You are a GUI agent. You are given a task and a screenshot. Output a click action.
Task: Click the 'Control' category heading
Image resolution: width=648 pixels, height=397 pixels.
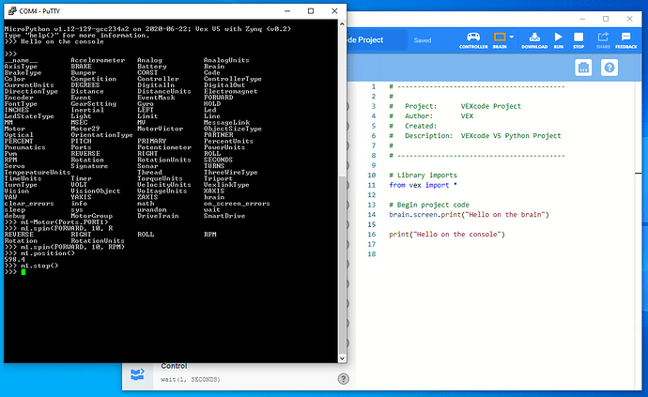pyautogui.click(x=174, y=366)
